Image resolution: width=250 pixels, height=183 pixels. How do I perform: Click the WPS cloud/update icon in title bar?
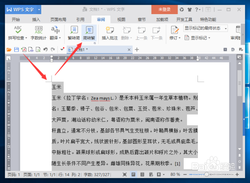click(182, 10)
